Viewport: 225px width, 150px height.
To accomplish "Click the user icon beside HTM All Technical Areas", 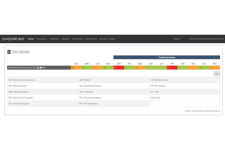I will 38,68.
